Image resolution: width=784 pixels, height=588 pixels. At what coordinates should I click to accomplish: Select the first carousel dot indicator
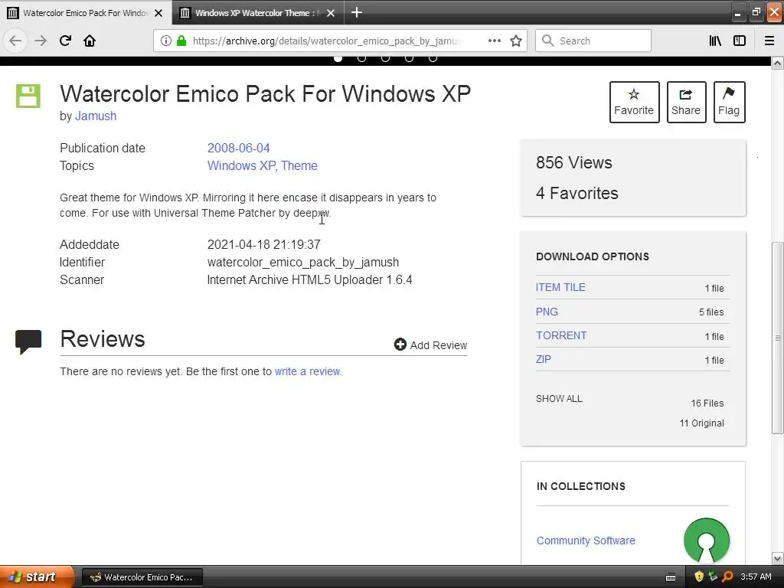point(338,58)
